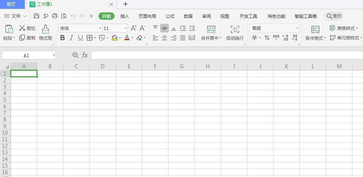Align text left

(x=155, y=38)
